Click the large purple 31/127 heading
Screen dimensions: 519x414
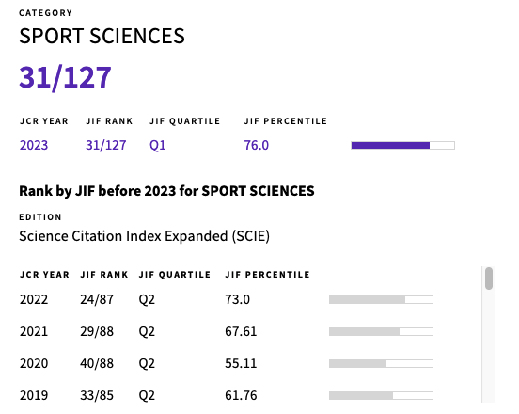[65, 77]
